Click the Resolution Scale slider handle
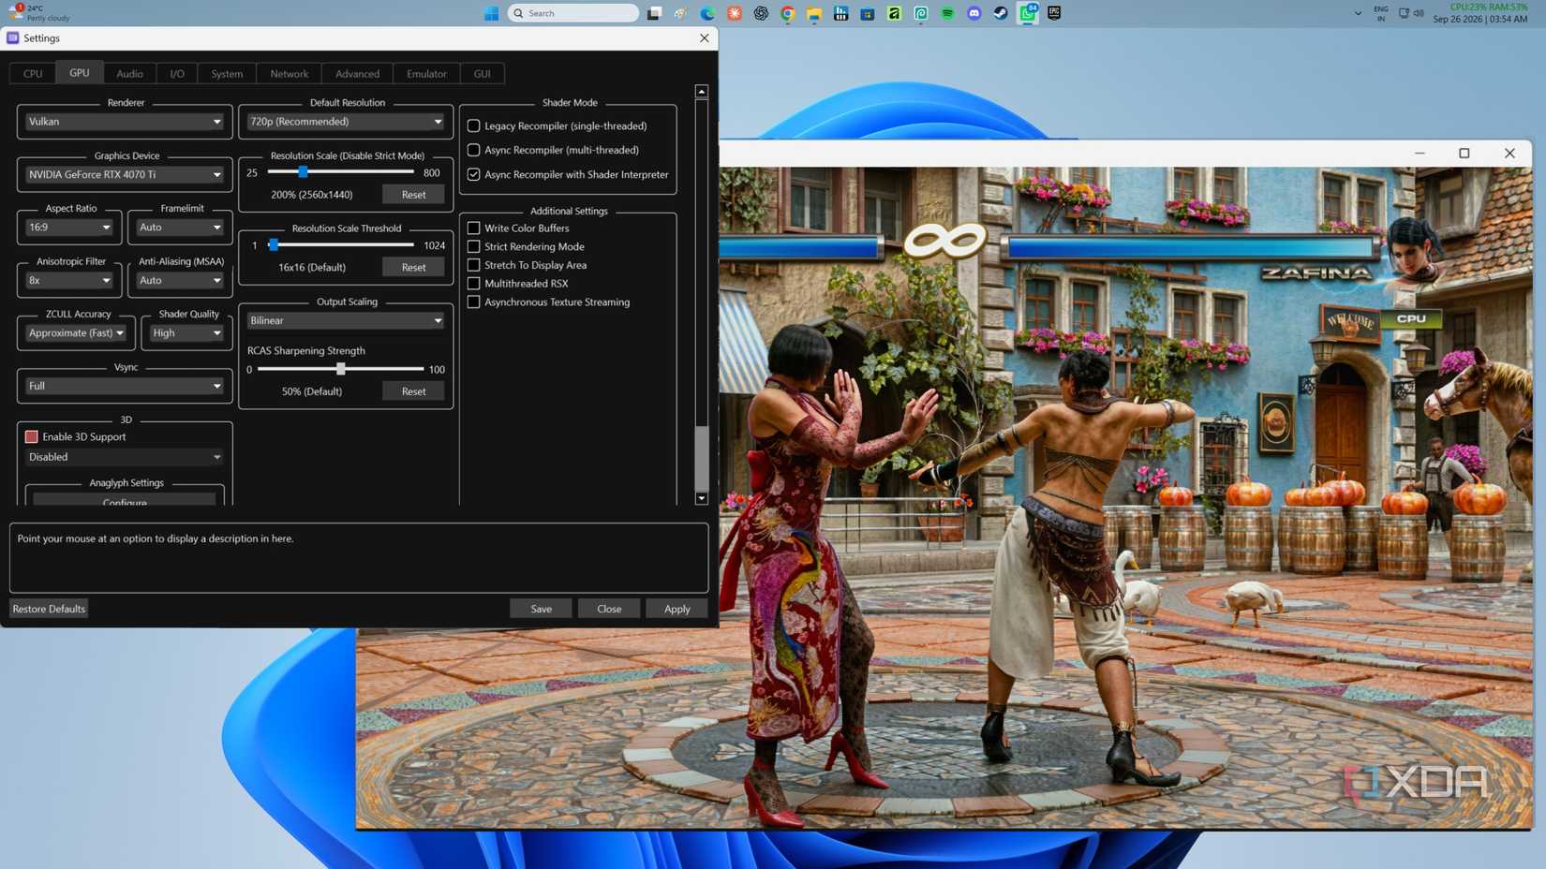The image size is (1546, 869). click(303, 172)
